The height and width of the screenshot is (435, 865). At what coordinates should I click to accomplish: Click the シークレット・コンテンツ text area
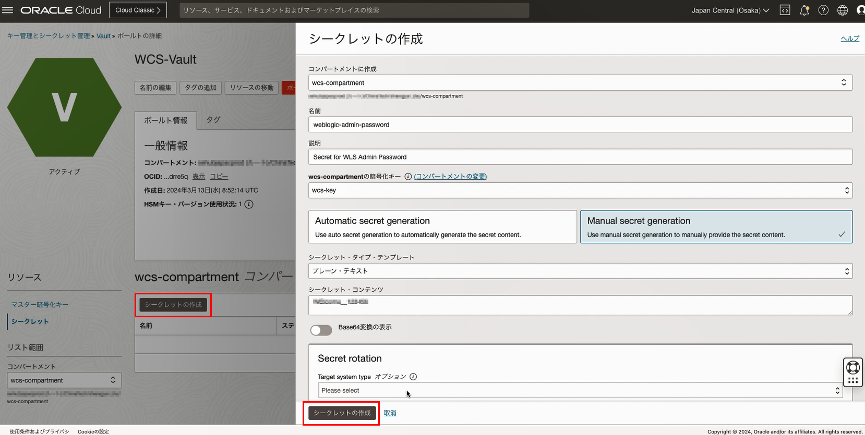pyautogui.click(x=580, y=305)
